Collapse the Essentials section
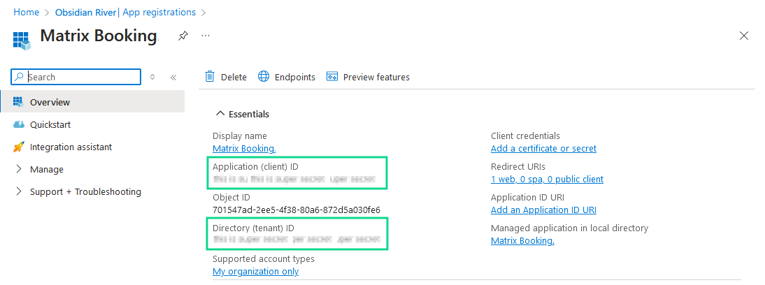Screen dimensions: 765x285 [220, 114]
